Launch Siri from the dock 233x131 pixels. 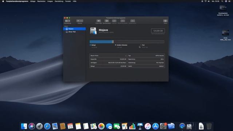click(x=32, y=126)
